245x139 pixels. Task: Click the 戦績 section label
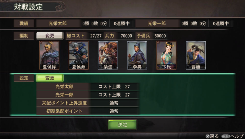pos(24,24)
